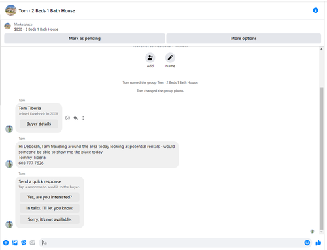Image resolution: width=327 pixels, height=250 pixels.
Task: Click Tom's avatar beside the Buyer details card
Action: pos(9,129)
